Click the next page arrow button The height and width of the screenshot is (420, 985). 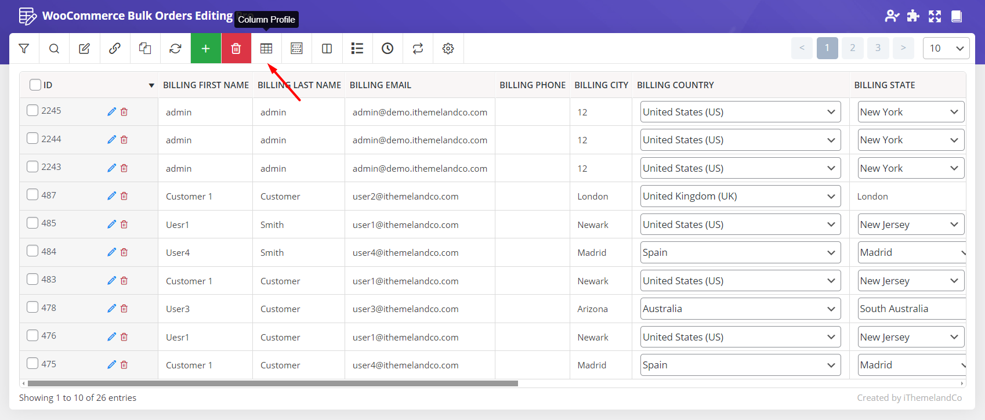(x=903, y=48)
